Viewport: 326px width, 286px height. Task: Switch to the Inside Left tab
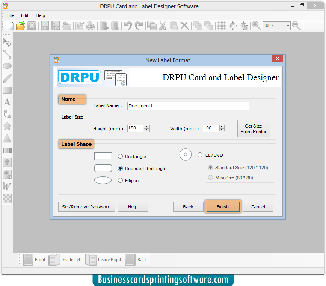(65, 260)
